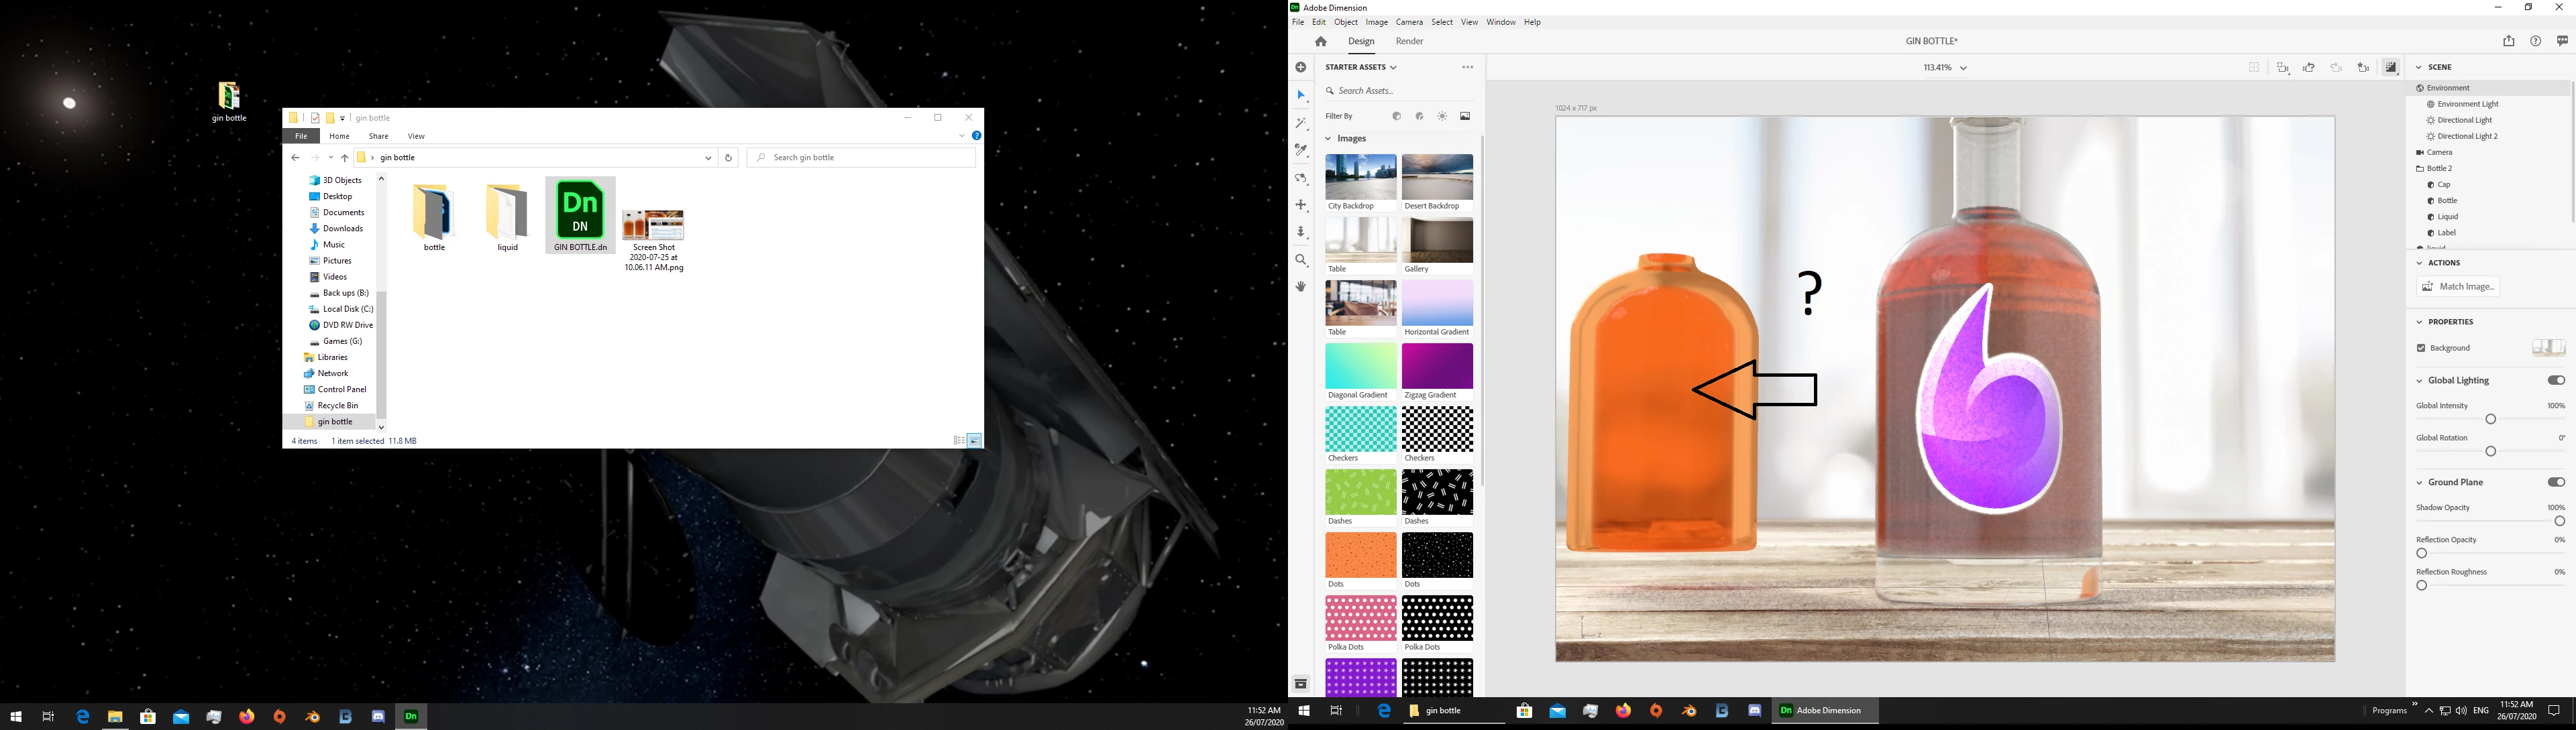This screenshot has height=730, width=2576.
Task: Toggle the render preview icon
Action: click(2390, 68)
